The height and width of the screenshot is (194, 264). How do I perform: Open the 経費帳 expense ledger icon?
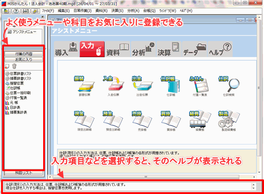[200, 121]
